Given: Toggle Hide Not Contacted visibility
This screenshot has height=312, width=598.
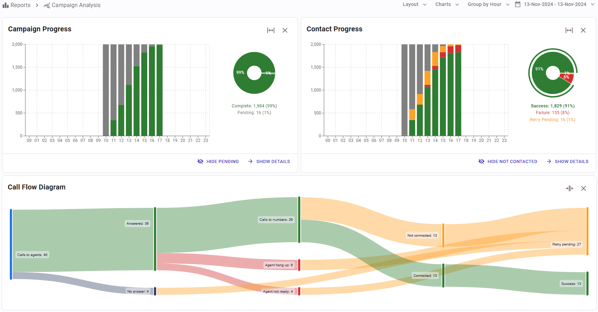Looking at the screenshot, I should [508, 161].
